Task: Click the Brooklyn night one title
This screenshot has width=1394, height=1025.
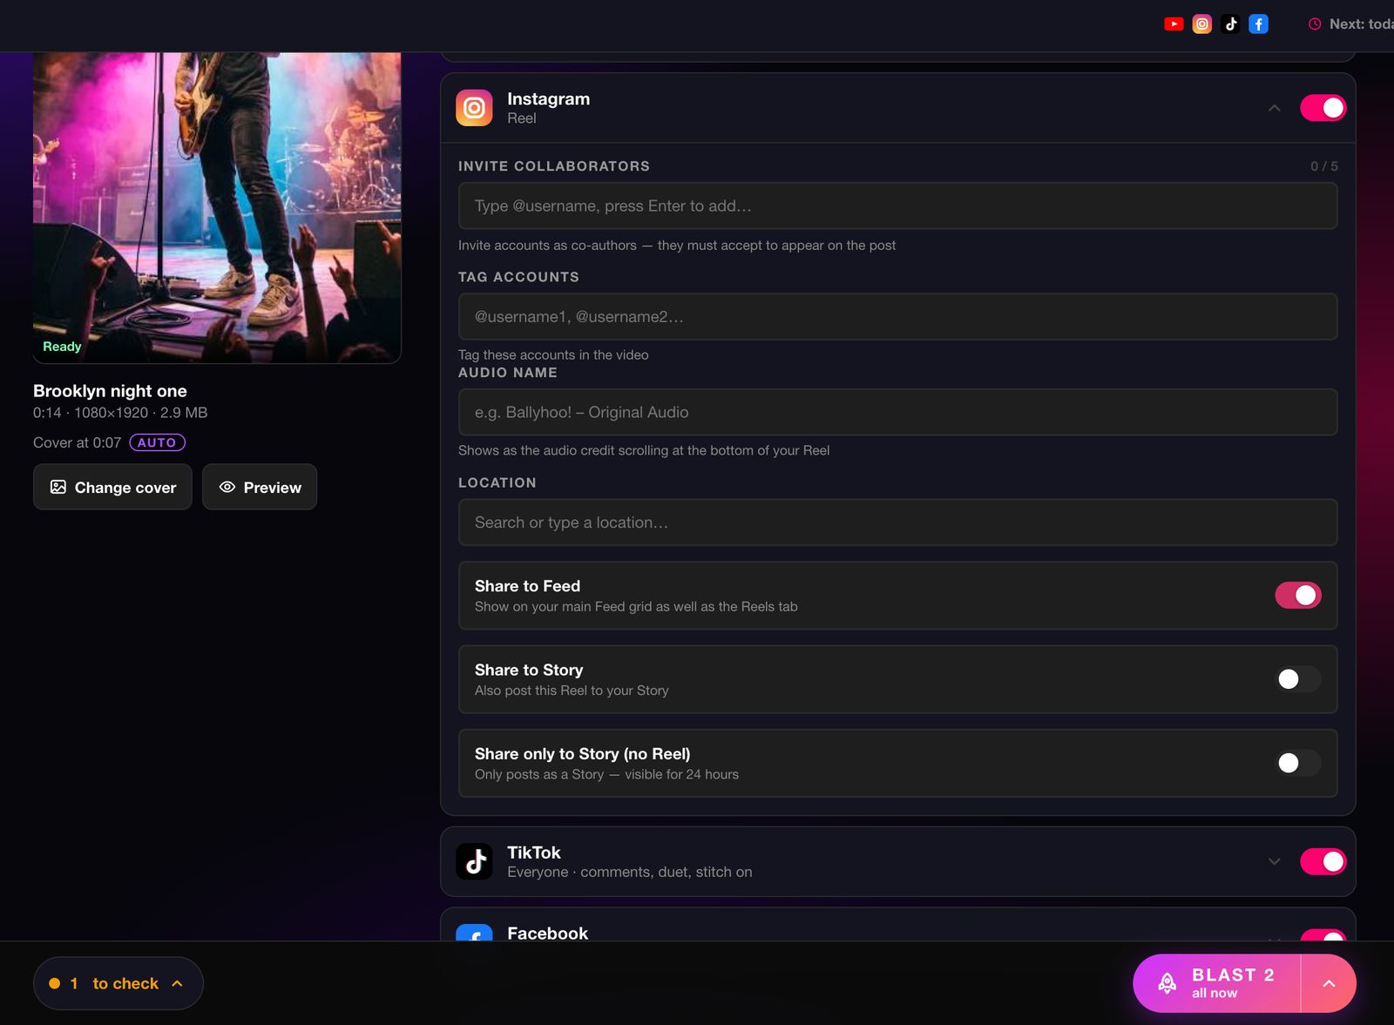Action: tap(110, 391)
